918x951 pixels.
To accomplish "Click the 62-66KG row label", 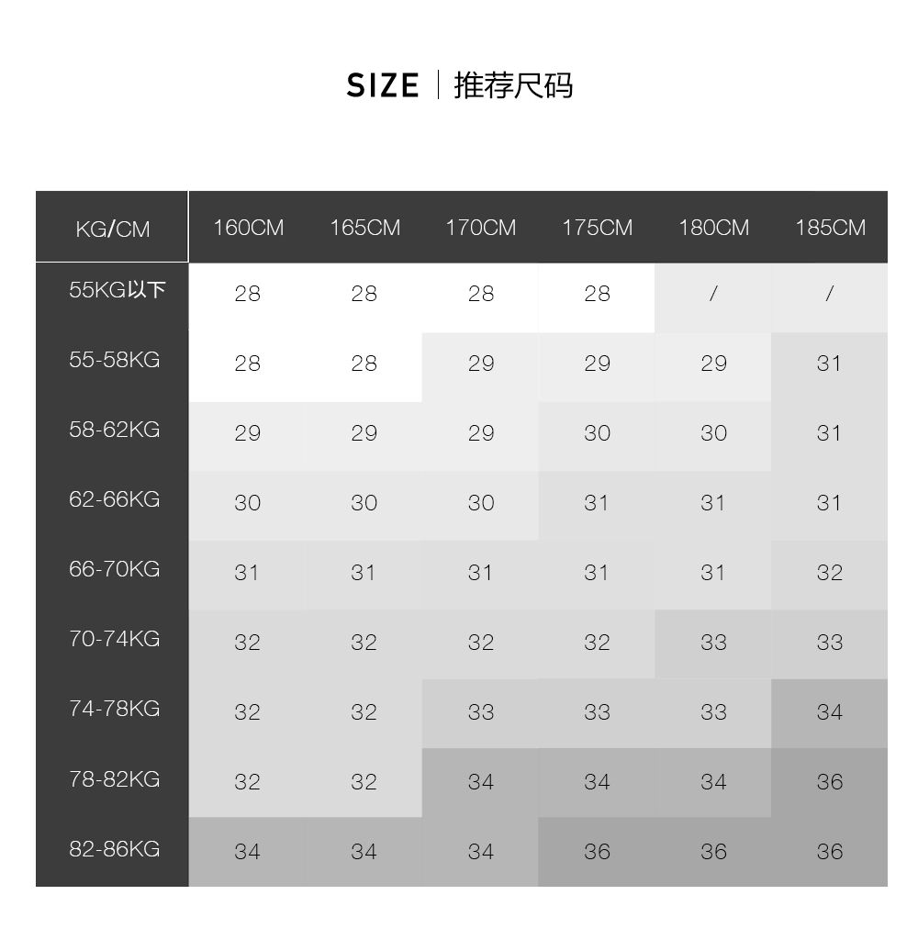I will pyautogui.click(x=114, y=499).
